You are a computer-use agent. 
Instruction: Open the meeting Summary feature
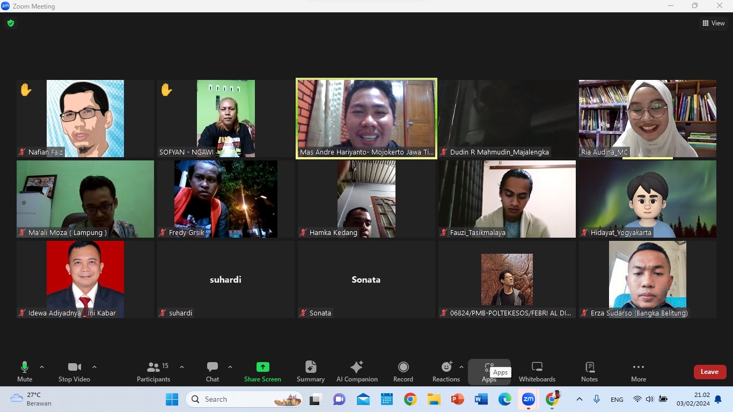pyautogui.click(x=310, y=371)
